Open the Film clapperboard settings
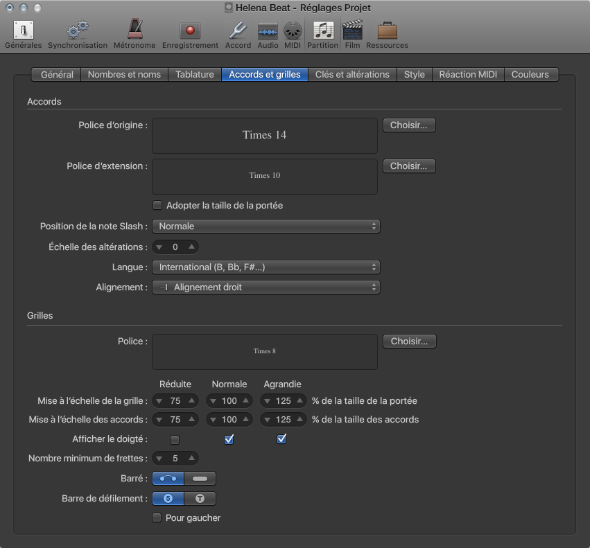592x550 pixels. click(352, 31)
